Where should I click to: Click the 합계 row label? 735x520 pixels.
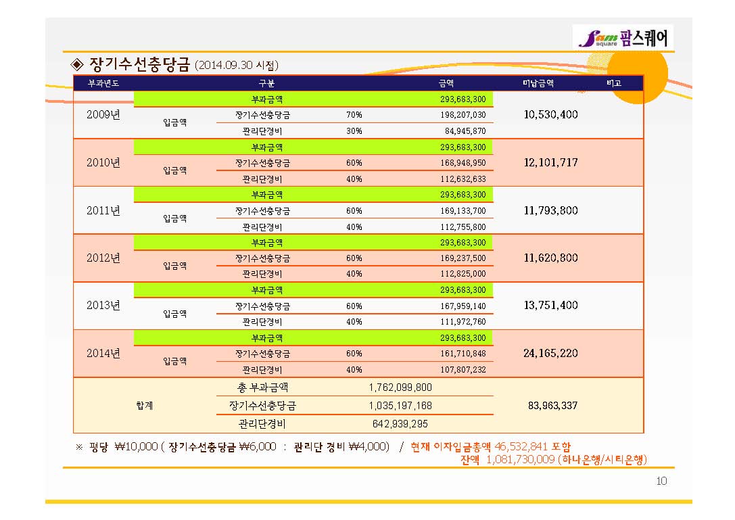[145, 406]
